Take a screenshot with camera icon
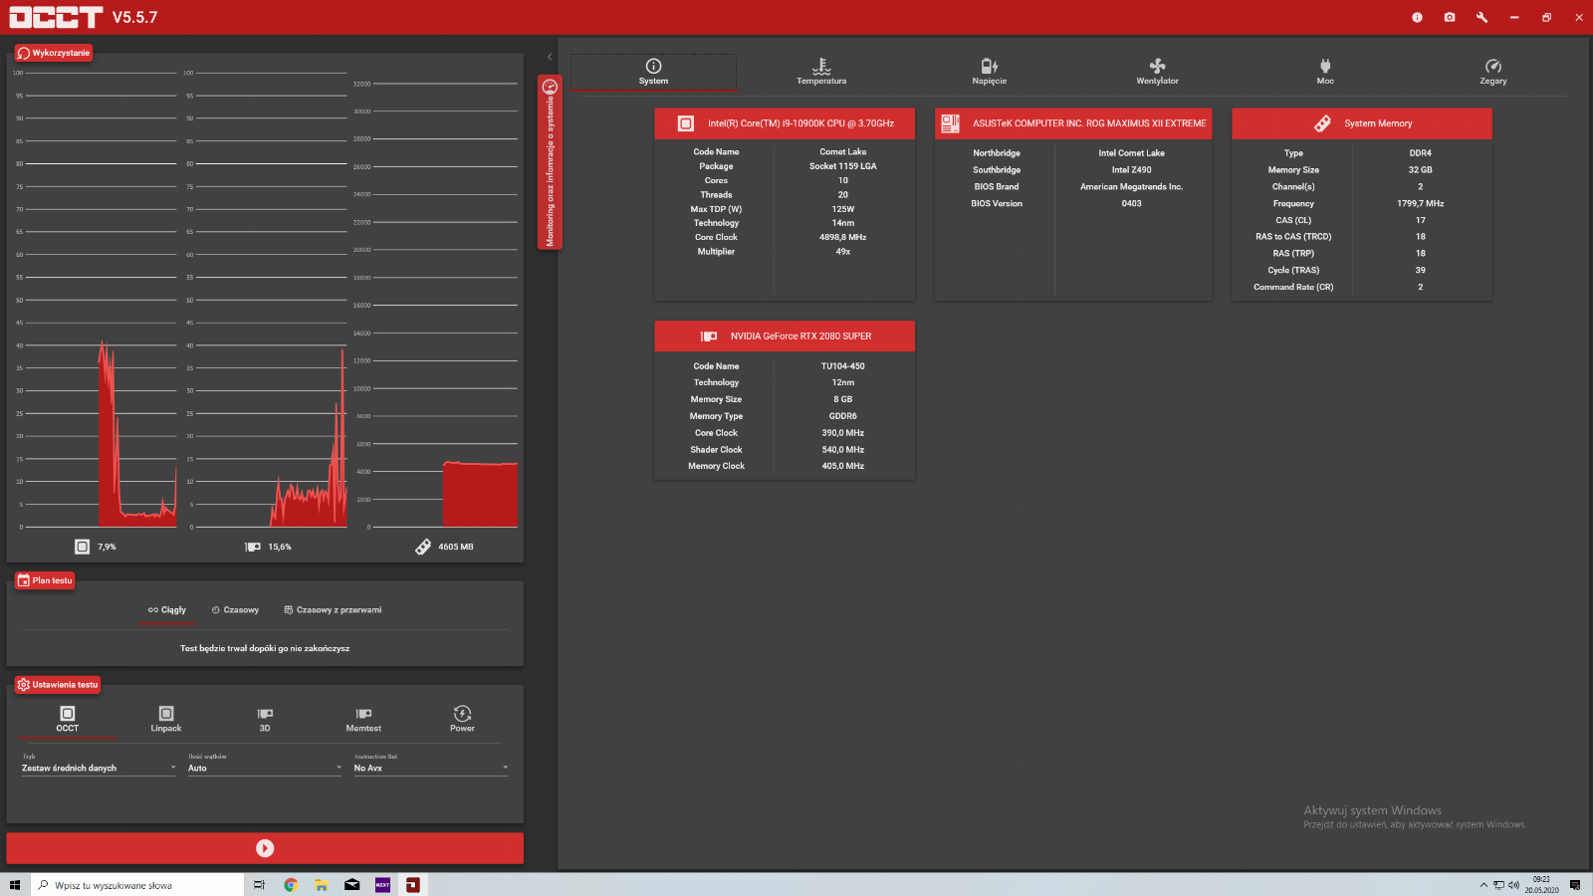Image resolution: width=1593 pixels, height=896 pixels. [x=1450, y=17]
